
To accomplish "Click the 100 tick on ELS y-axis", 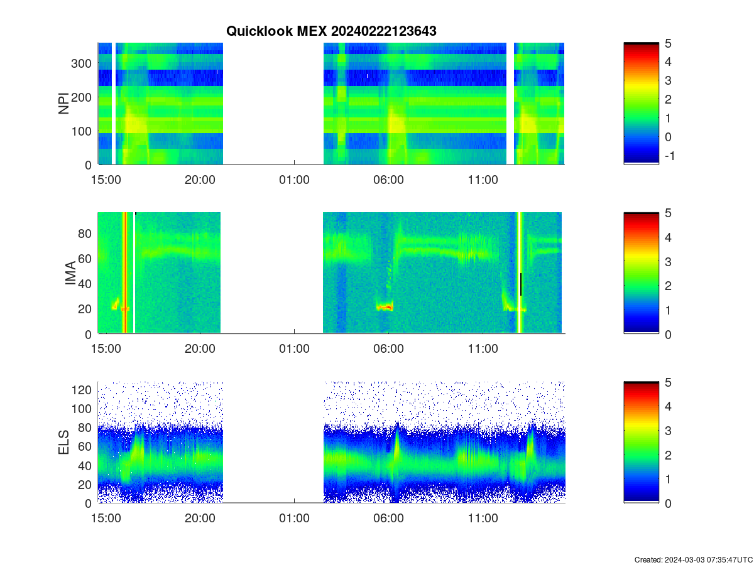I will click(82, 409).
